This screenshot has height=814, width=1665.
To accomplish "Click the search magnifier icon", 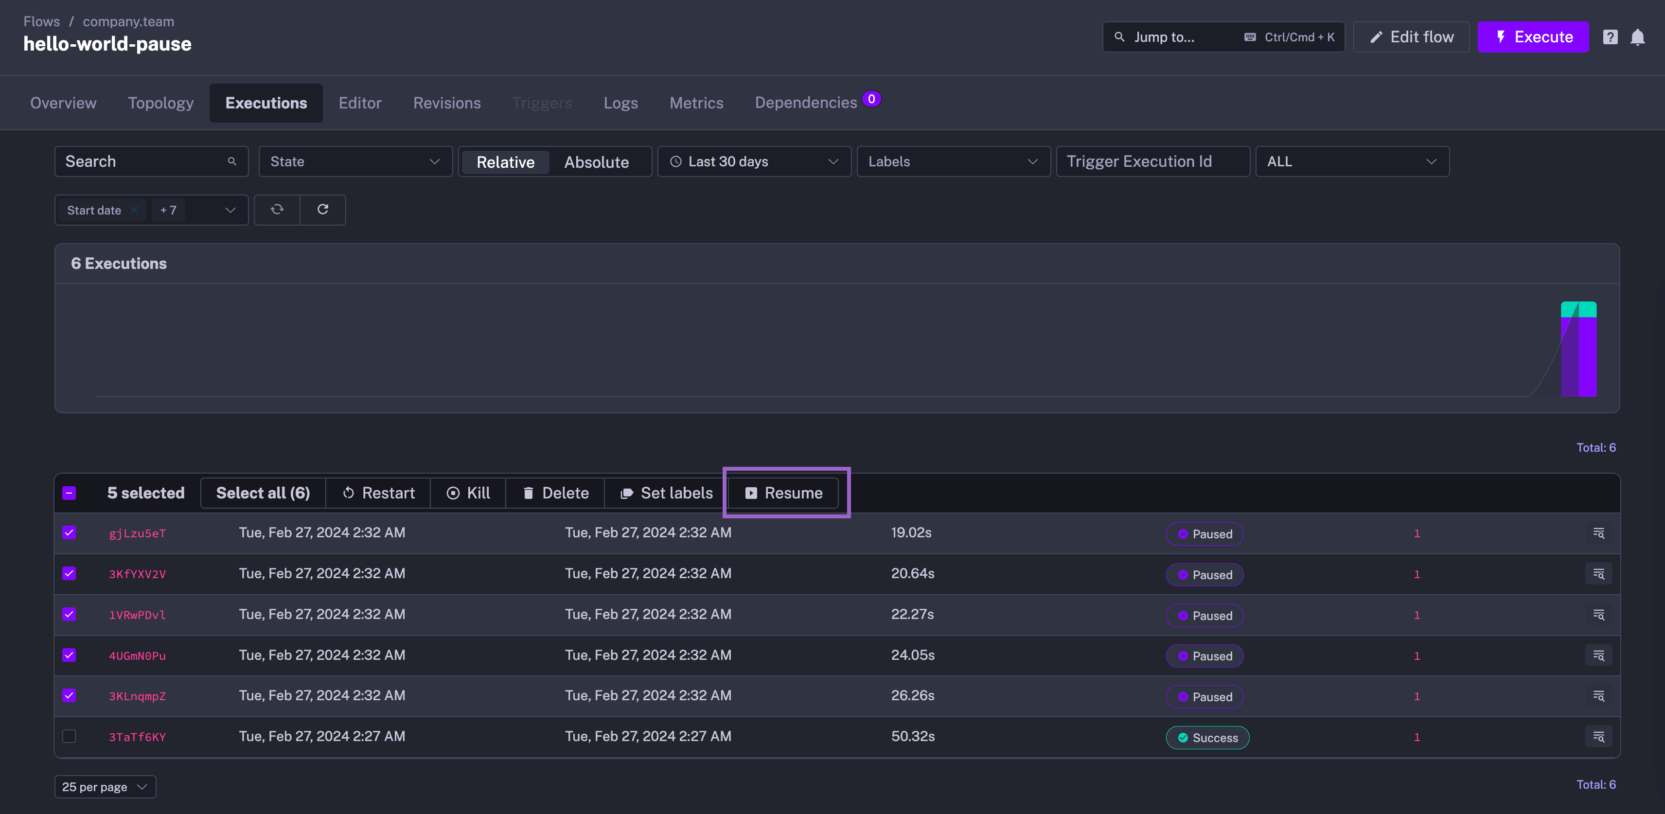I will tap(232, 161).
